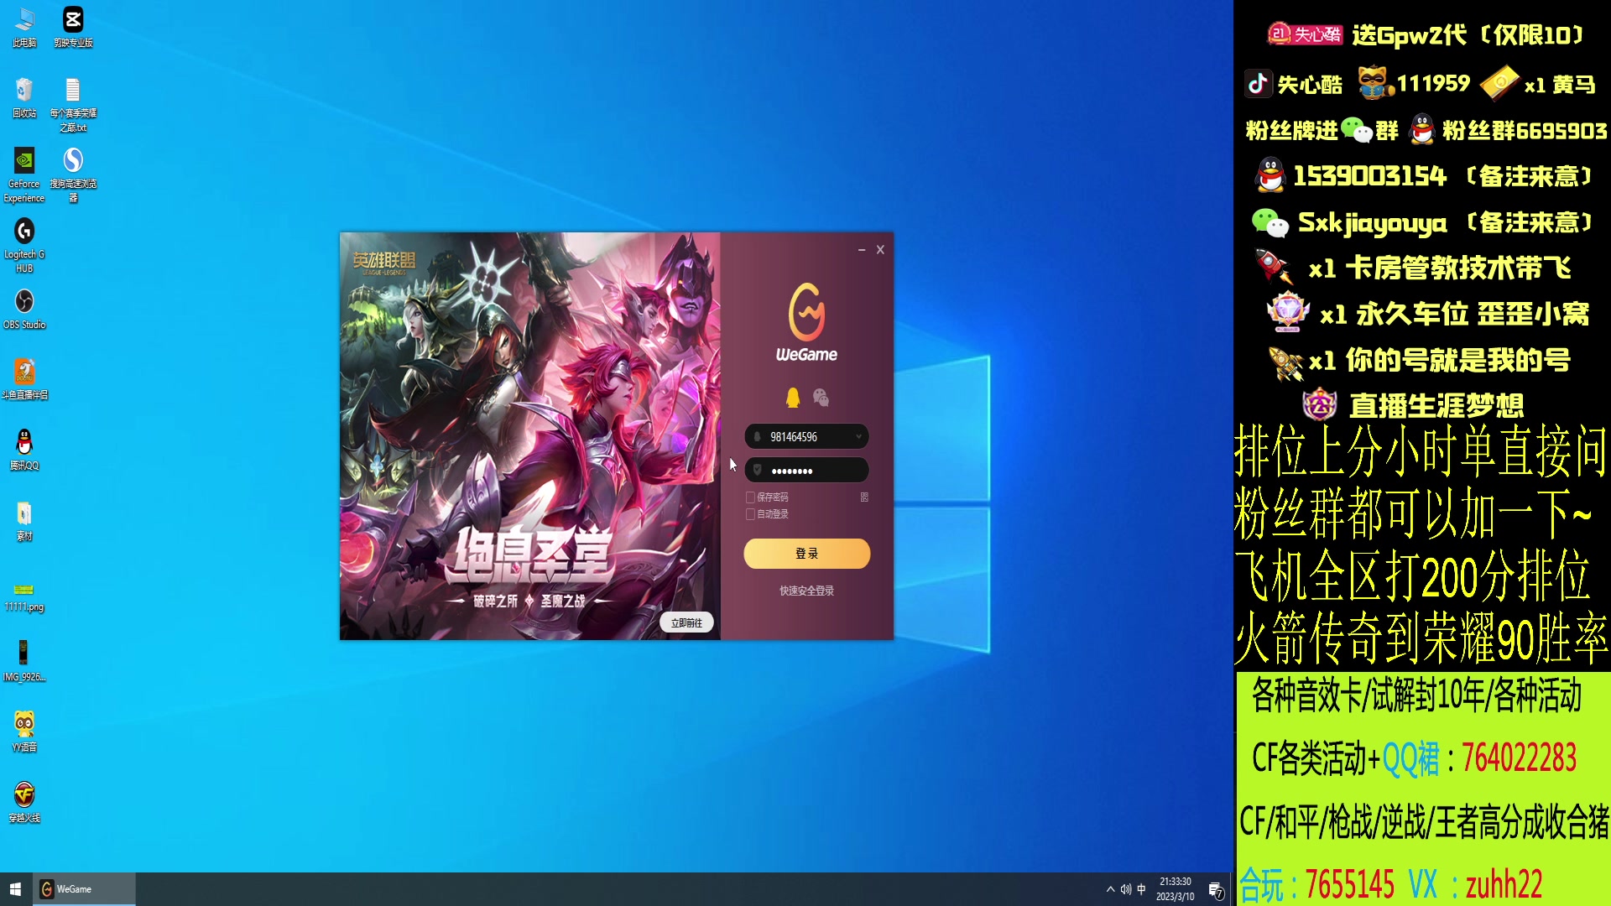This screenshot has height=906, width=1611.
Task: Open 剪映专业版 desktop icon
Action: (x=73, y=27)
